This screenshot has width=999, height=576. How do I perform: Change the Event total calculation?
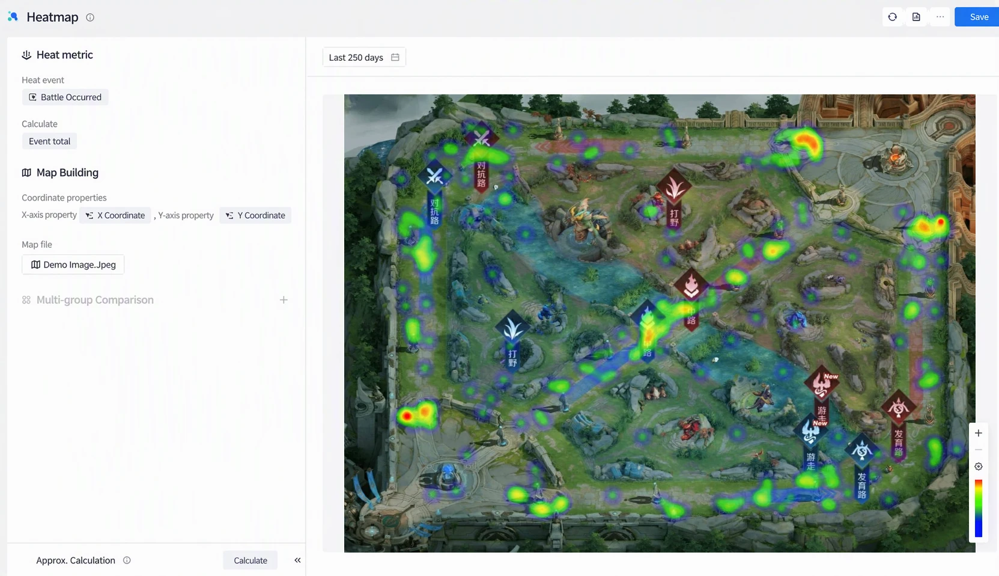click(x=49, y=141)
